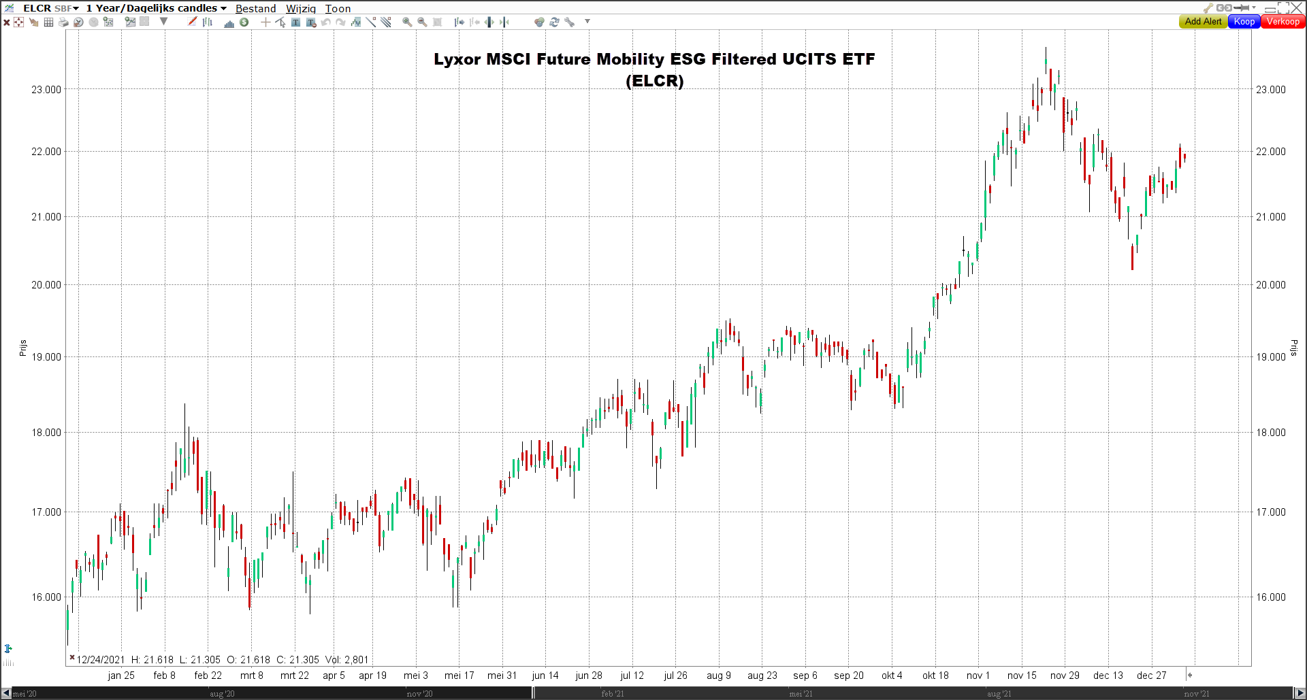Toggle the pushpin pin-window icon
1307x700 pixels.
click(1242, 8)
